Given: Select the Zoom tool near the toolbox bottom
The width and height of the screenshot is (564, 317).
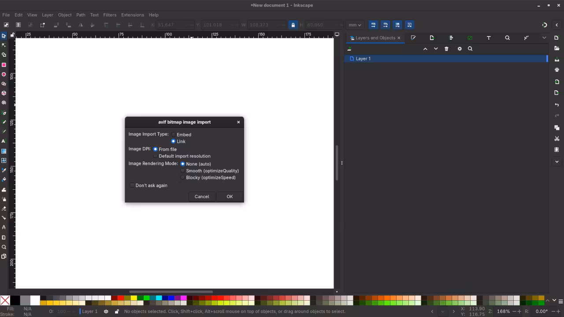Looking at the screenshot, I should coord(4,247).
